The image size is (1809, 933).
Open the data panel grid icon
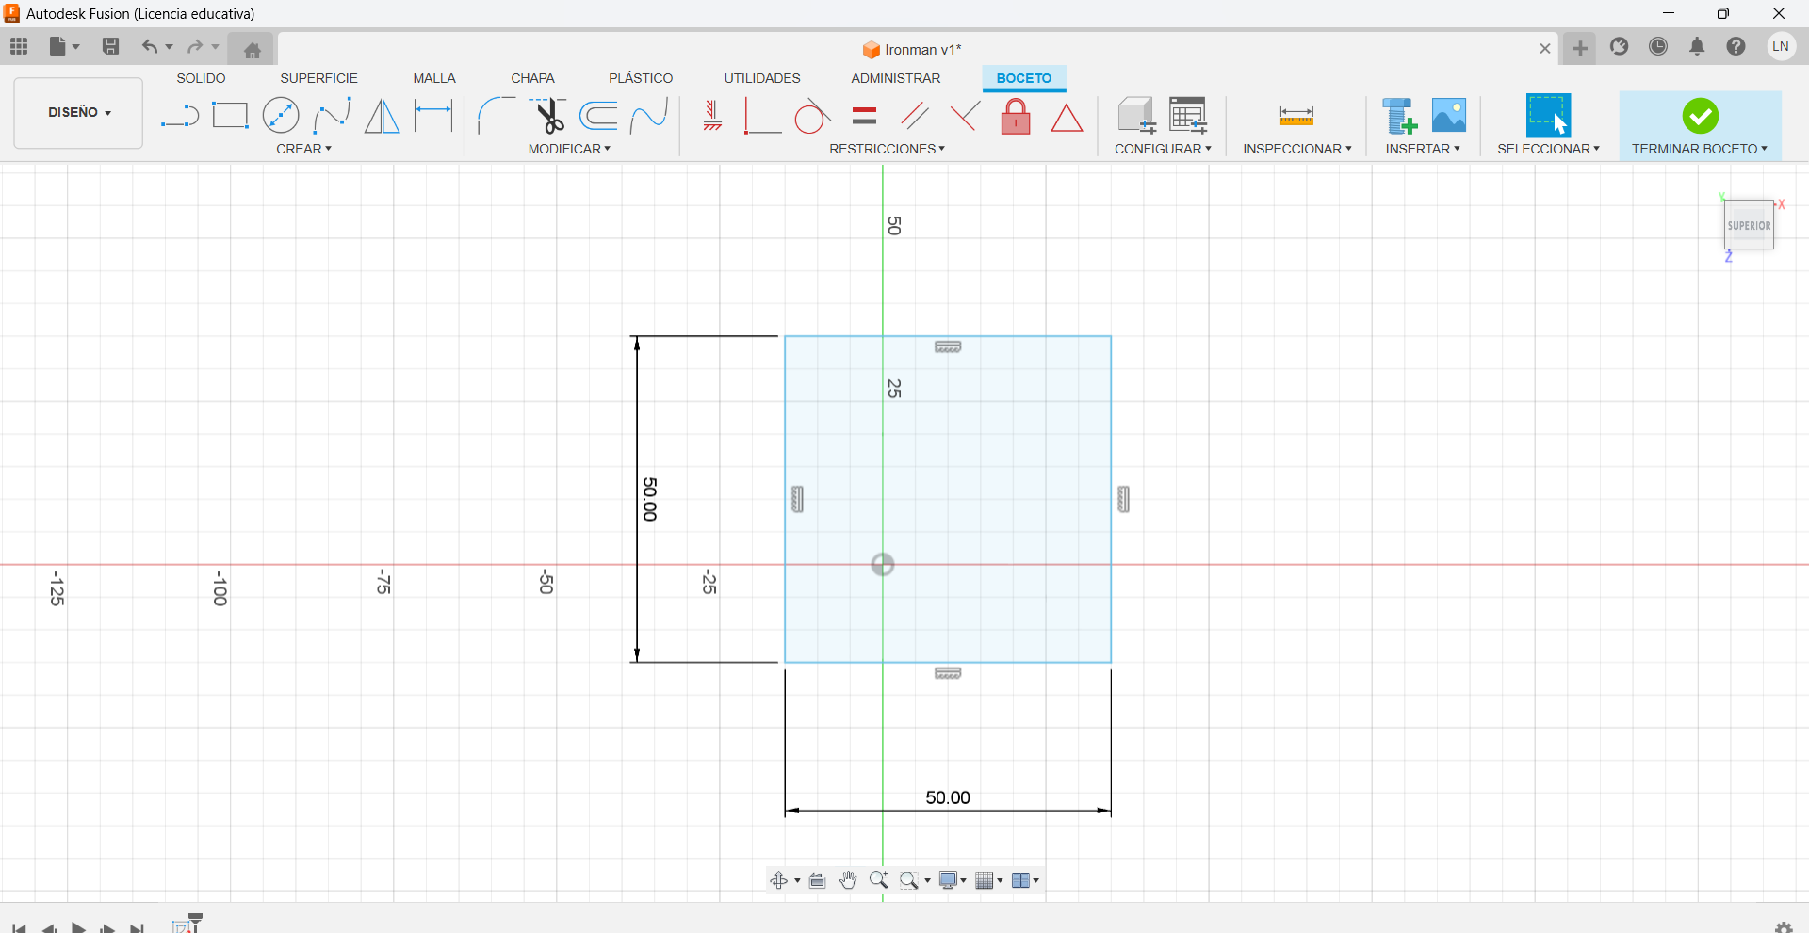coord(19,46)
